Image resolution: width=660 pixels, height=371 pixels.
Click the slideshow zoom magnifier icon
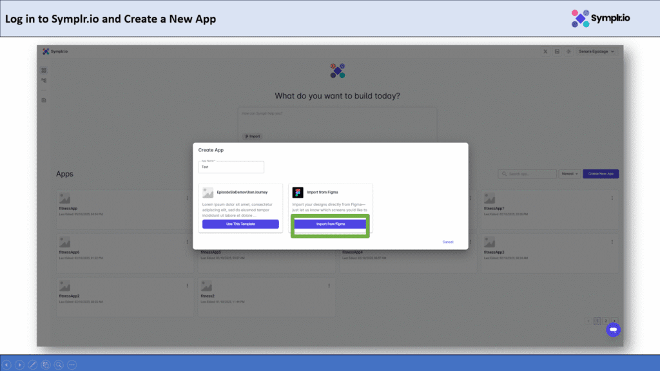59,365
